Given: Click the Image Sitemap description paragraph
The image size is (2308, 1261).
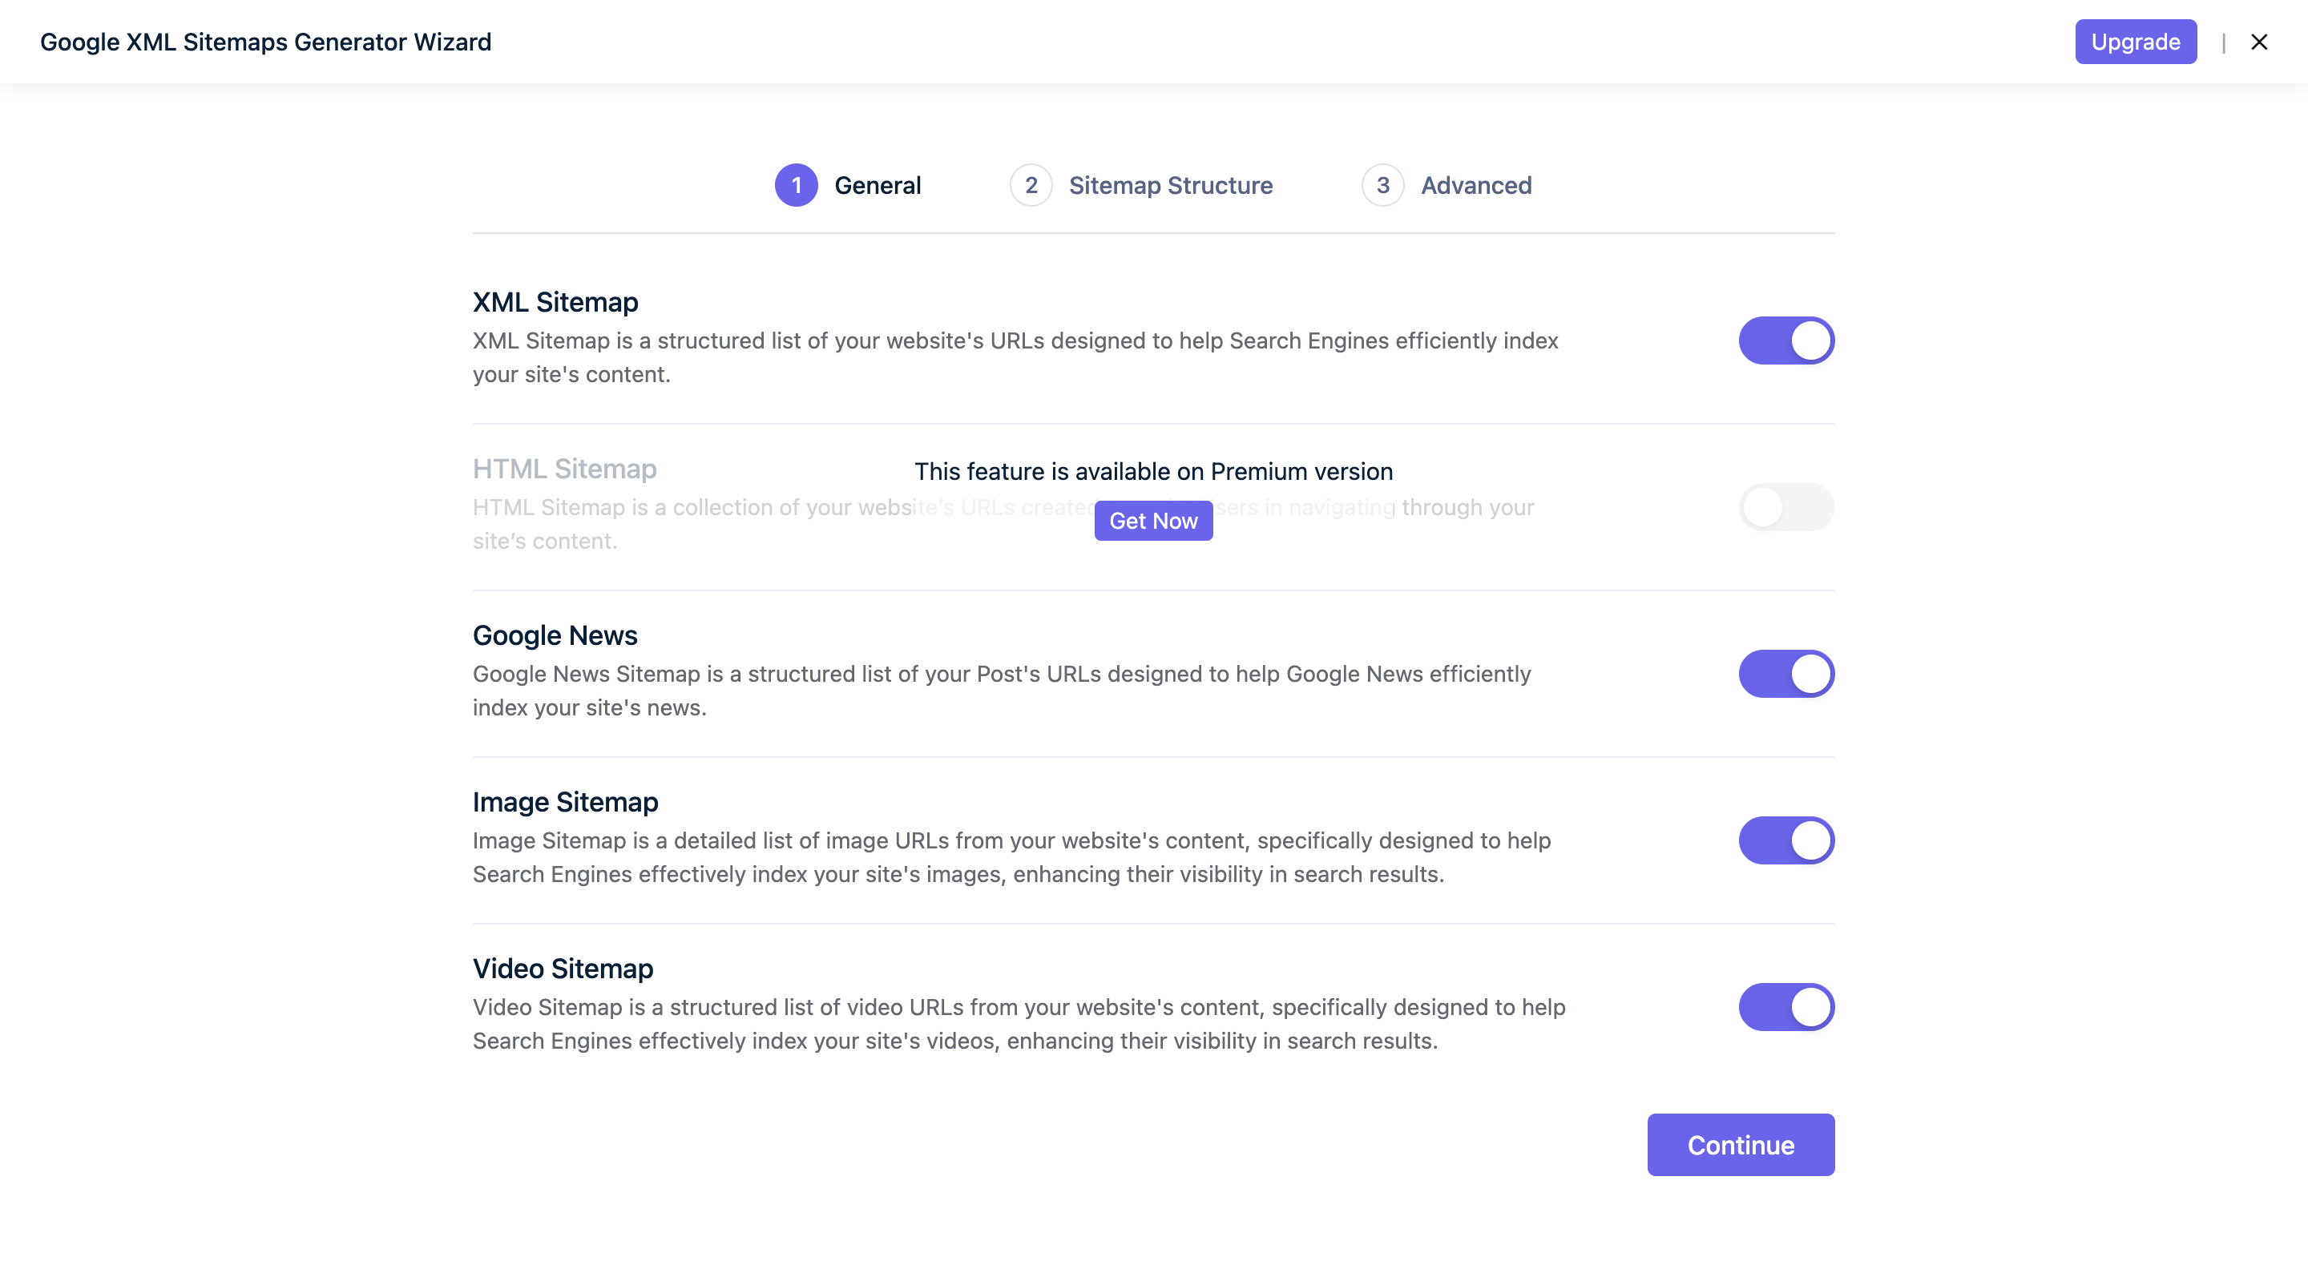Looking at the screenshot, I should click(x=1011, y=857).
